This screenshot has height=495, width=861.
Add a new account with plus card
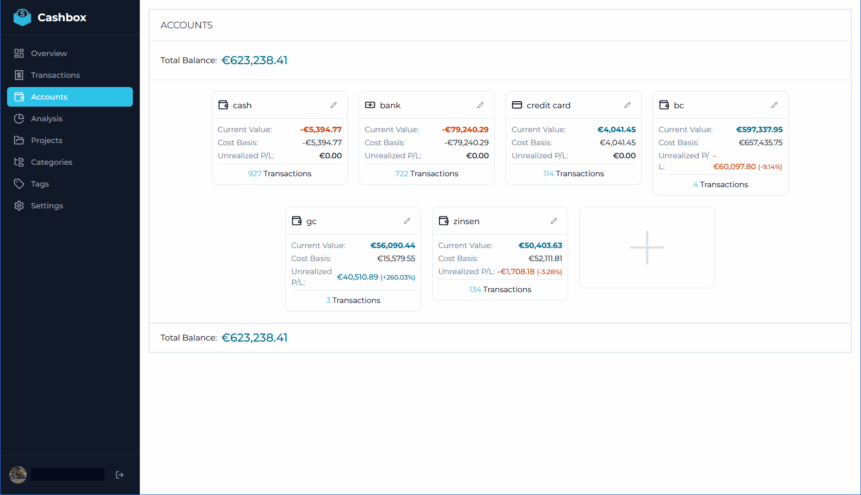(x=647, y=247)
